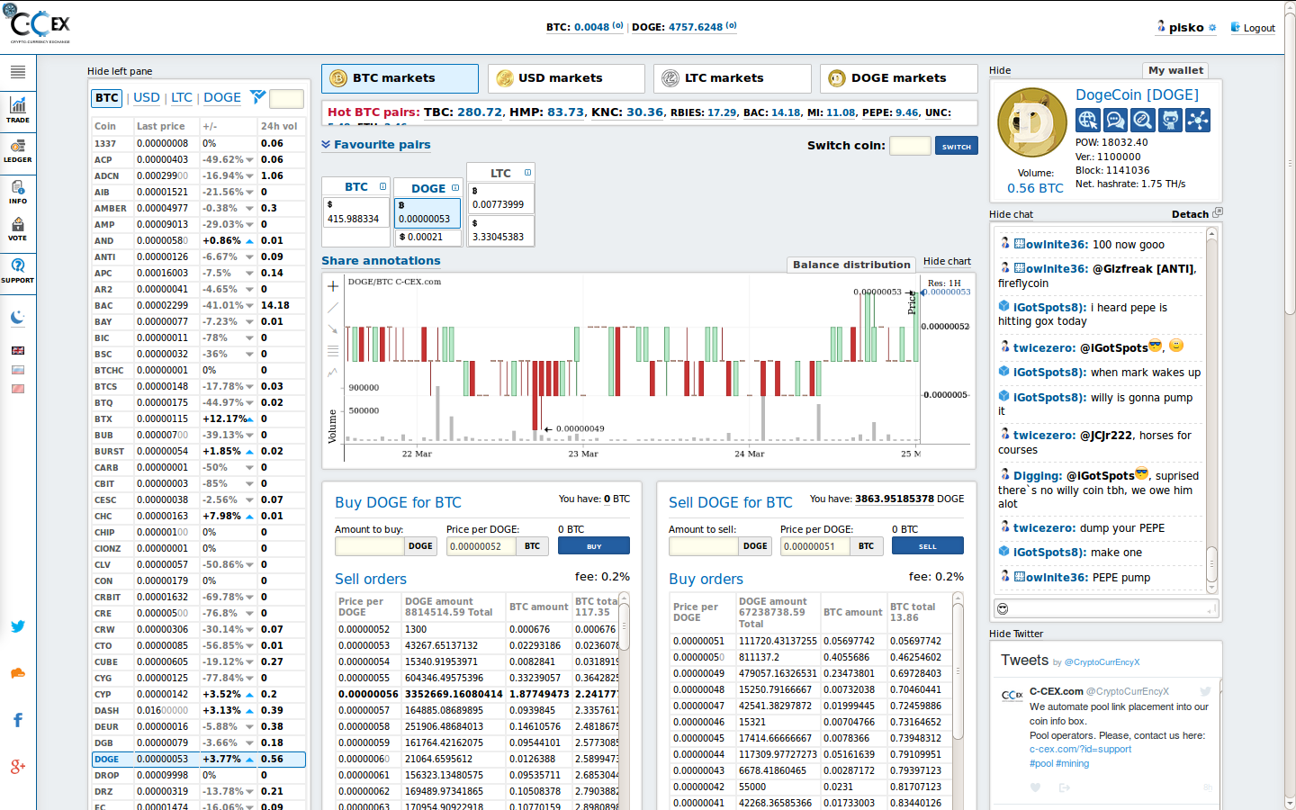
Task: Click the blue BUY button
Action: pos(594,546)
